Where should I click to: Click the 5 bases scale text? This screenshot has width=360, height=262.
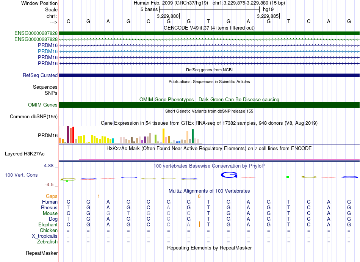[x=149, y=9]
